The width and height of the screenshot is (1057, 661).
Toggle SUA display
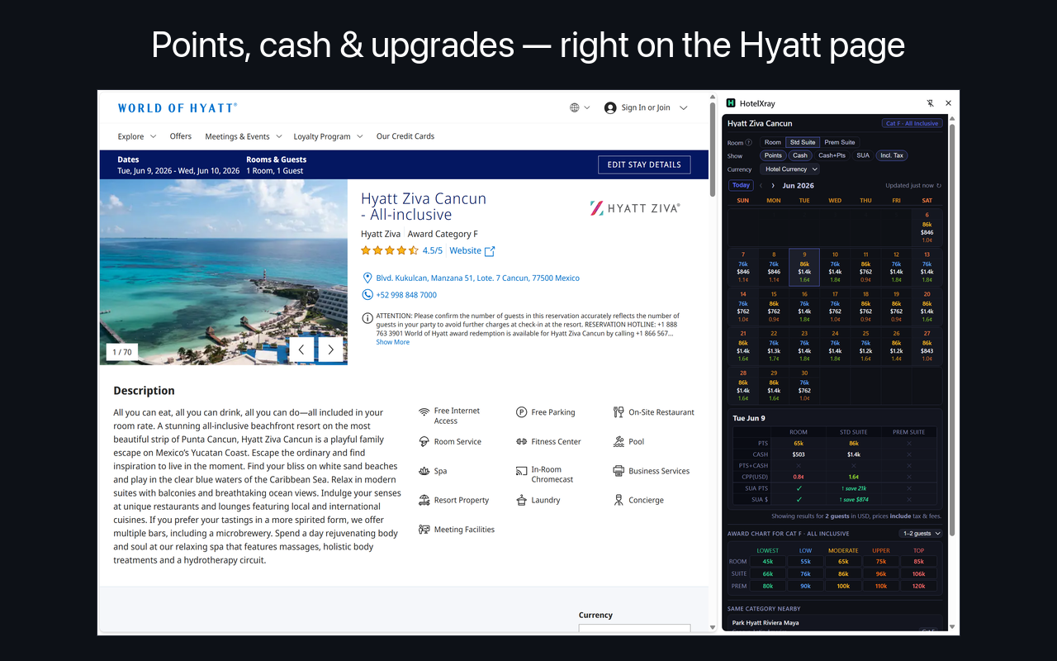pos(863,155)
